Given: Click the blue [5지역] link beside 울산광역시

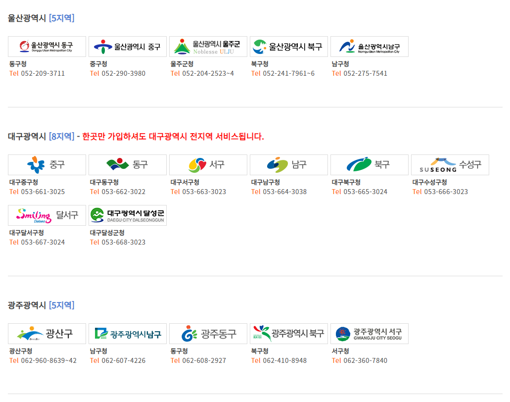Looking at the screenshot, I should (x=61, y=18).
